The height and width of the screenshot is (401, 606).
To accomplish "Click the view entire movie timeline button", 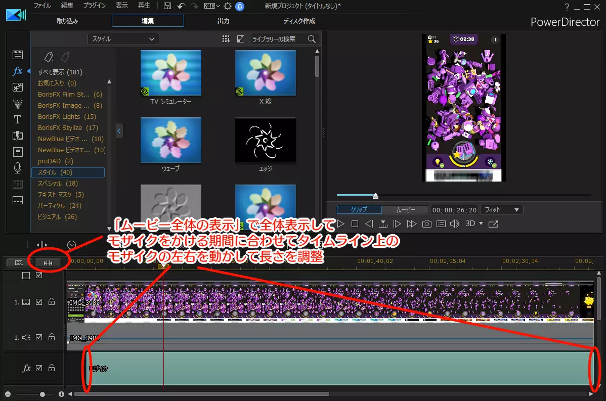I will (x=48, y=263).
